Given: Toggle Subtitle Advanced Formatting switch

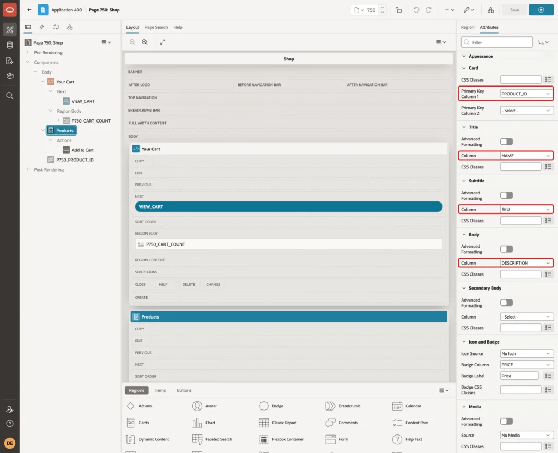Looking at the screenshot, I should pyautogui.click(x=506, y=195).
